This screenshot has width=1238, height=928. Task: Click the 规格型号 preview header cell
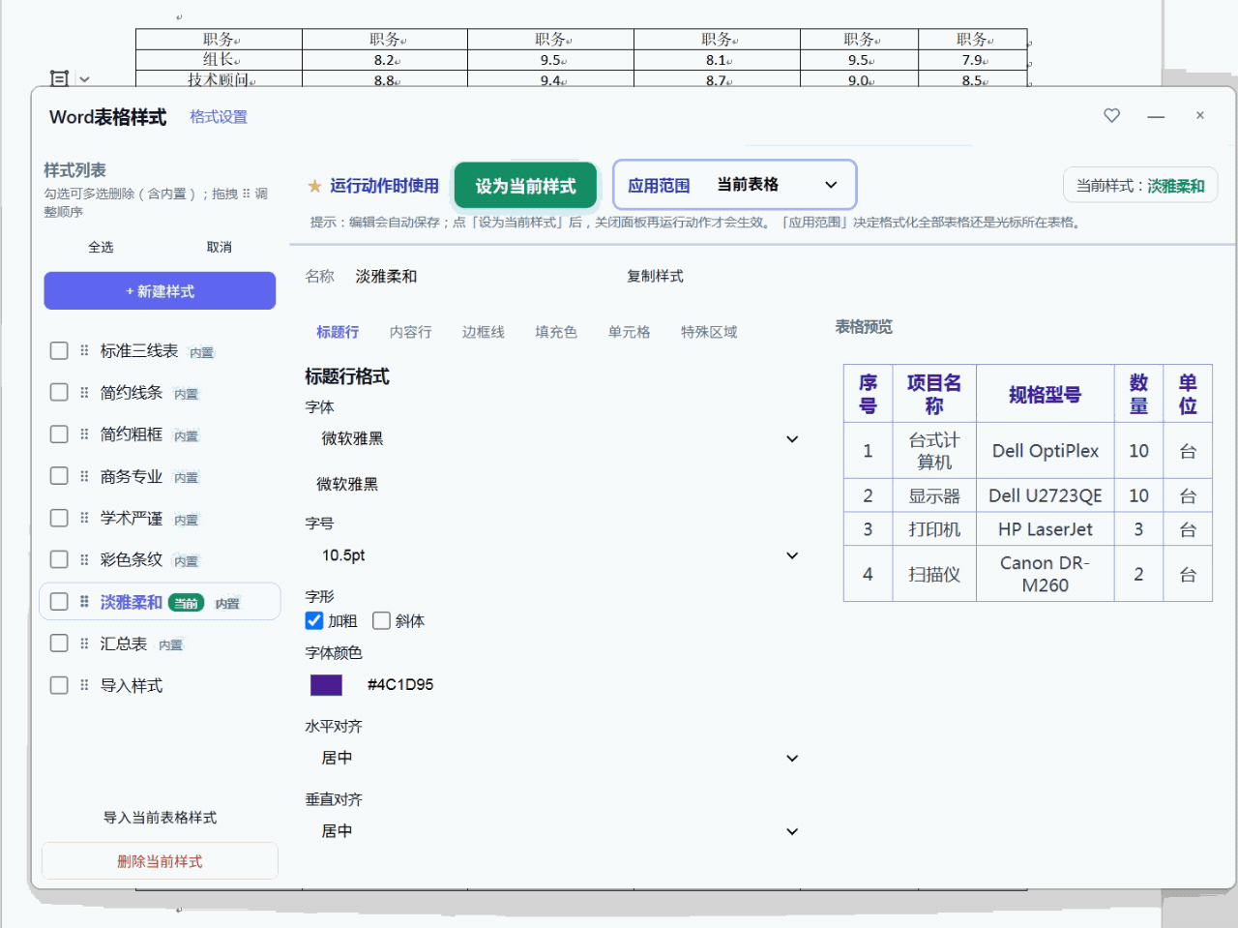coord(1045,394)
